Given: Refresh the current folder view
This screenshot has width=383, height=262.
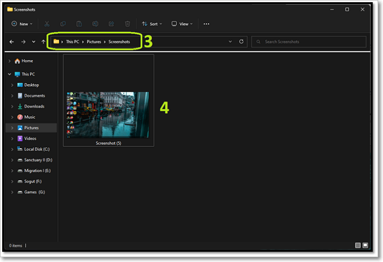Looking at the screenshot, I should coord(241,41).
